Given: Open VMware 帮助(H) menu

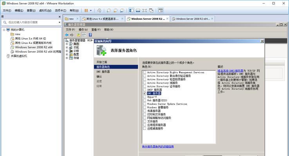Looking at the screenshot, I should 74,11.
